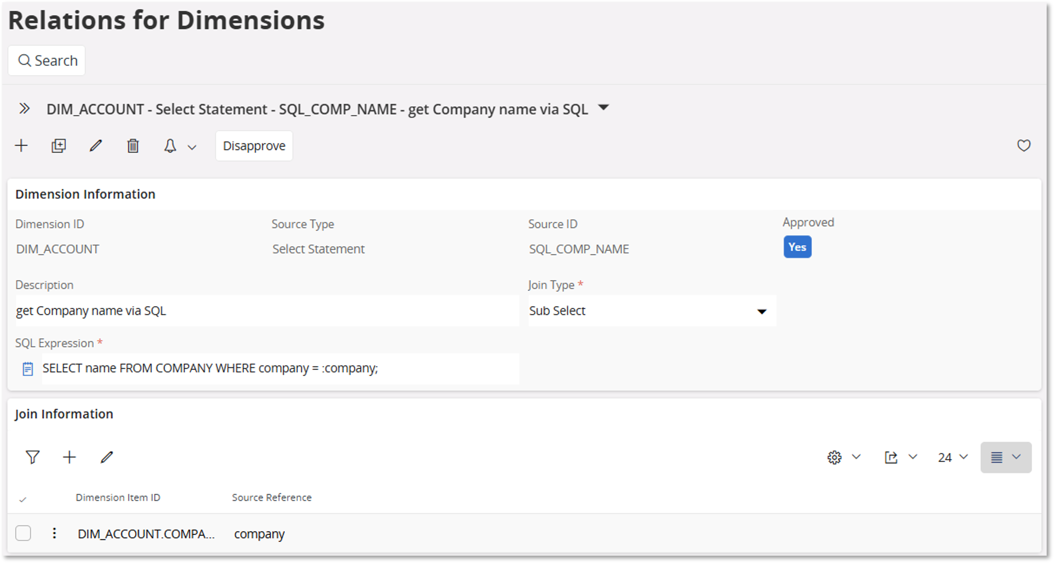Screen dimensions: 1054x563
Task: Click the SQL_COMP_NAME Source ID value
Action: (x=579, y=249)
